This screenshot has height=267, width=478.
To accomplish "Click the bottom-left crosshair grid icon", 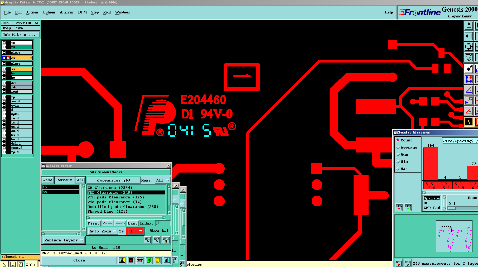I will point(21,264).
